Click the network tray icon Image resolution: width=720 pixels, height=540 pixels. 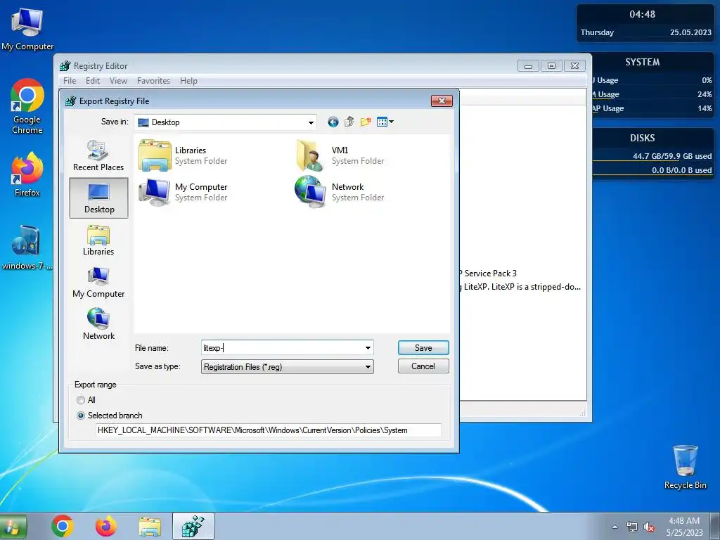pos(632,527)
